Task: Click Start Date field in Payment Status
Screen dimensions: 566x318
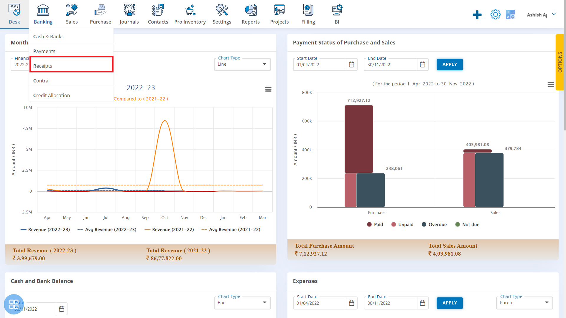Action: click(320, 64)
